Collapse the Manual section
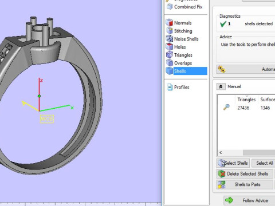The image size is (275, 206). click(x=221, y=86)
